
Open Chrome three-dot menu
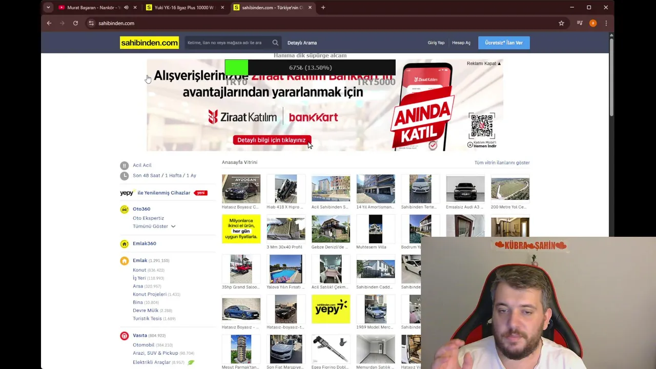(x=606, y=23)
